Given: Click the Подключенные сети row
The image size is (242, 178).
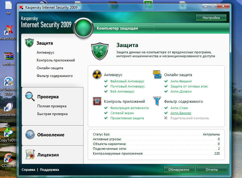Looking at the screenshot, I should (156, 149).
